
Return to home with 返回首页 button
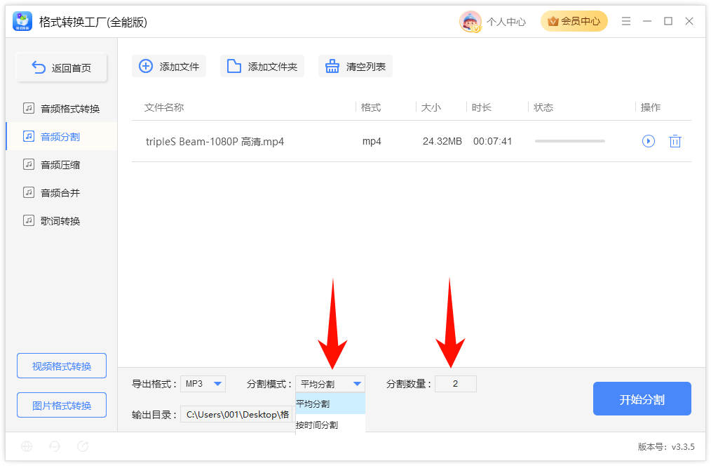pyautogui.click(x=62, y=67)
